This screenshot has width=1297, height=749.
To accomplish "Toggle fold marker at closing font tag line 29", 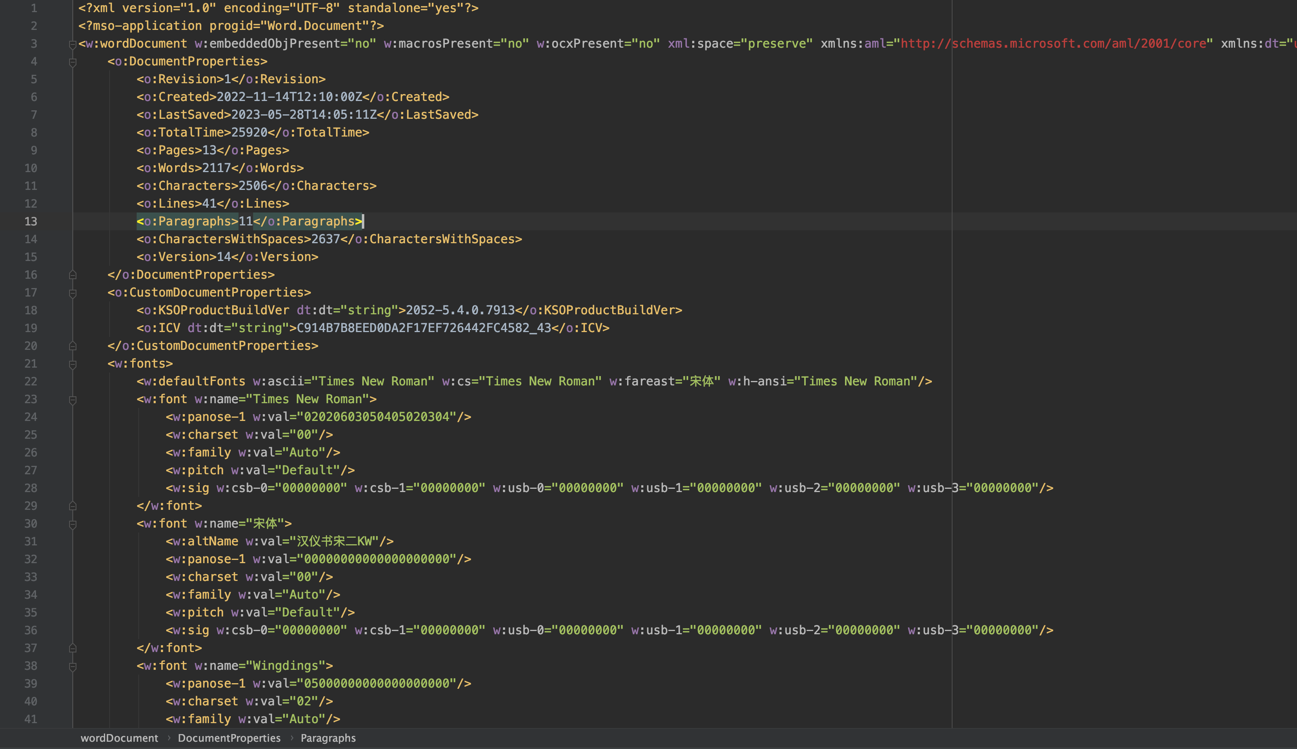I will coord(72,506).
